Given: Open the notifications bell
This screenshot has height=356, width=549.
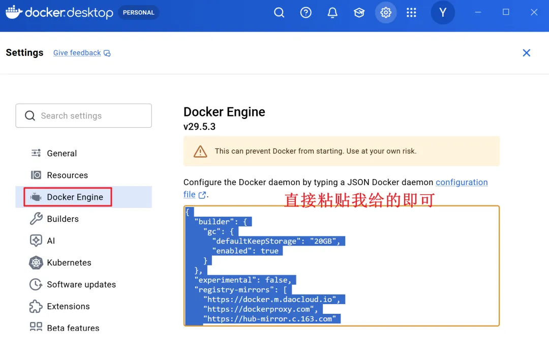Looking at the screenshot, I should pos(332,13).
